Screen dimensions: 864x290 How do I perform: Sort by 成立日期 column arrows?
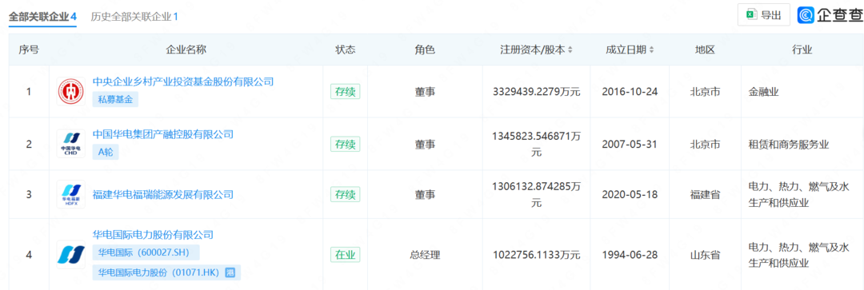651,50
